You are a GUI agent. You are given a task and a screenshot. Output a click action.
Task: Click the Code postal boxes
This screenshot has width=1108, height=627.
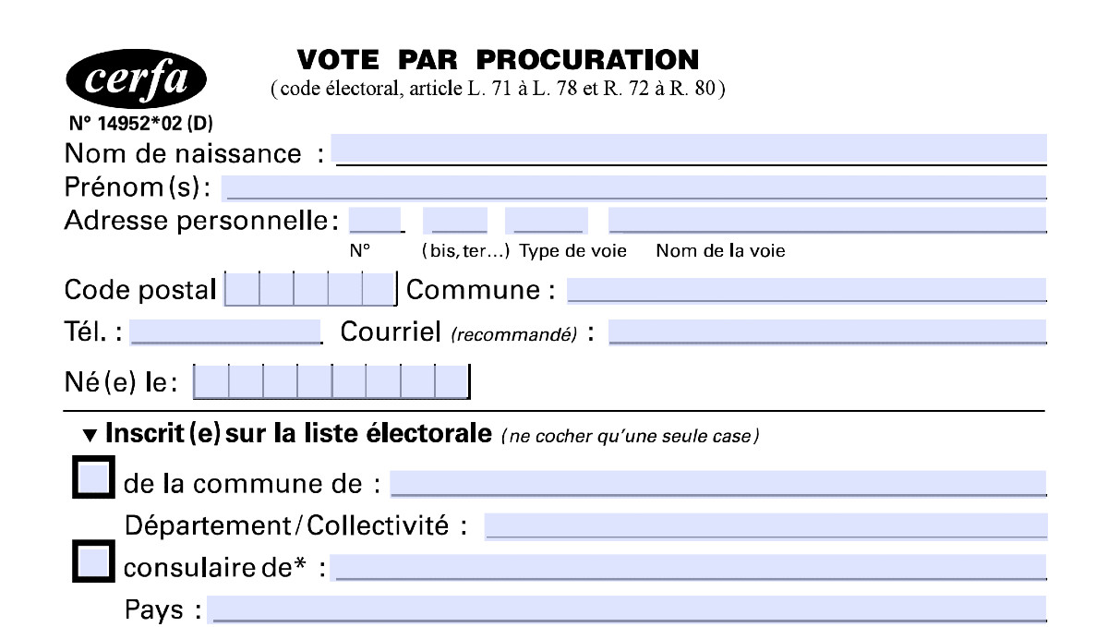[x=310, y=289]
